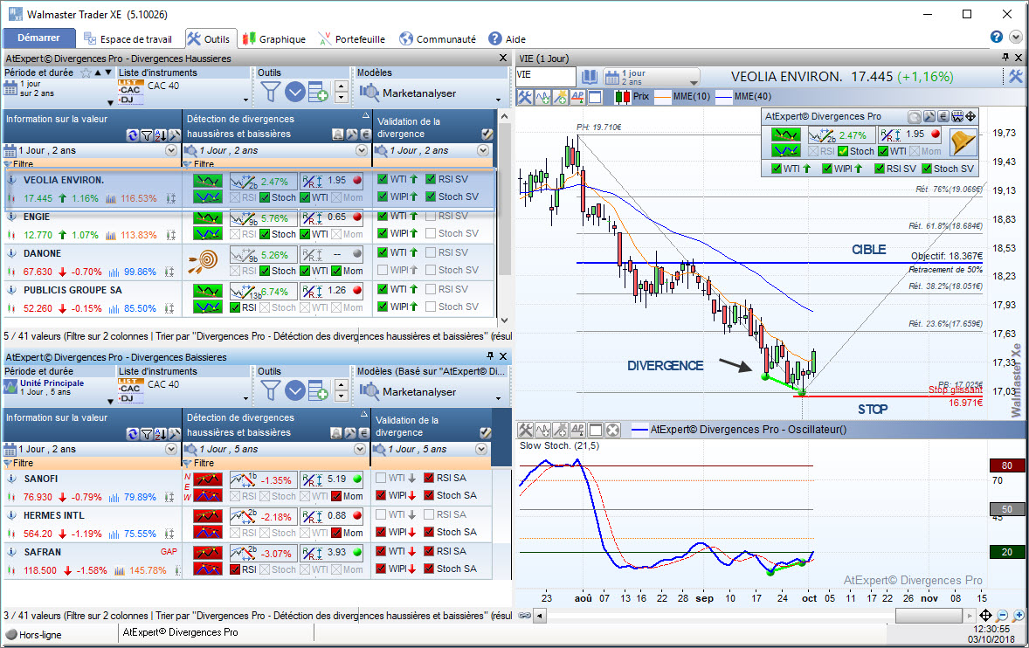Click the AP icon in the price chart toolbar
1029x648 pixels.
coord(577,97)
